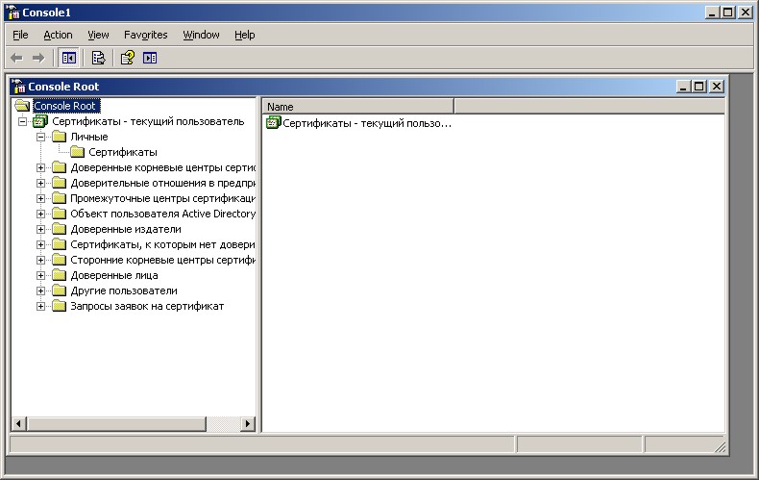Collapse Сертификаты - текущий пользователь root node
This screenshot has height=480, width=759.
(x=22, y=121)
